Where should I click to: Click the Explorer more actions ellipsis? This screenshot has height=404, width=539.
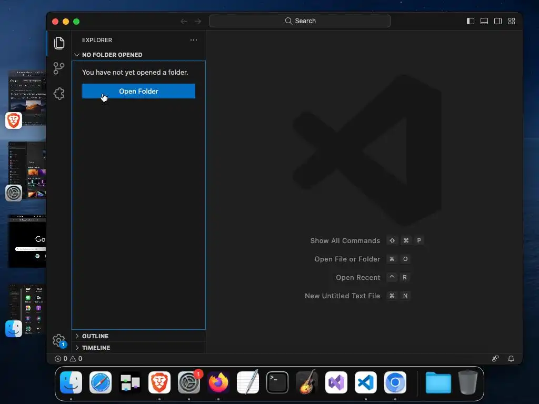click(194, 40)
